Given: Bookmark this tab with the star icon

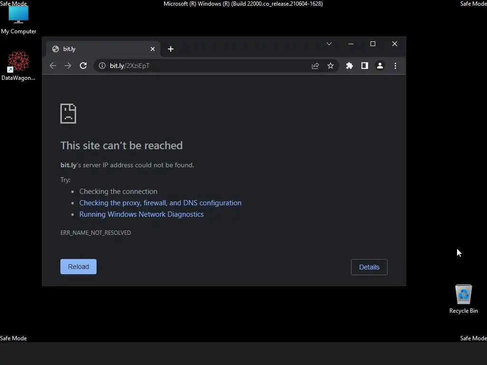Looking at the screenshot, I should [x=331, y=66].
